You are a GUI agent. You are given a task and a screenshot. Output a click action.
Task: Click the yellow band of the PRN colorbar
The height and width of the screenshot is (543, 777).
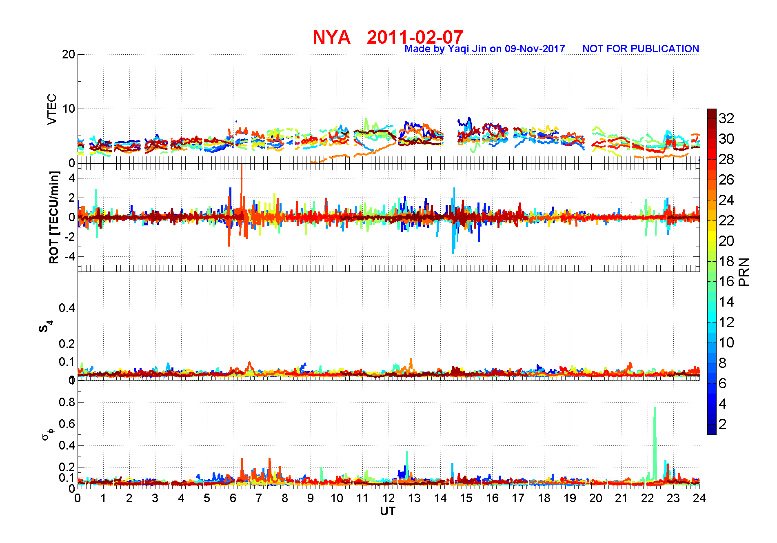coord(712,236)
